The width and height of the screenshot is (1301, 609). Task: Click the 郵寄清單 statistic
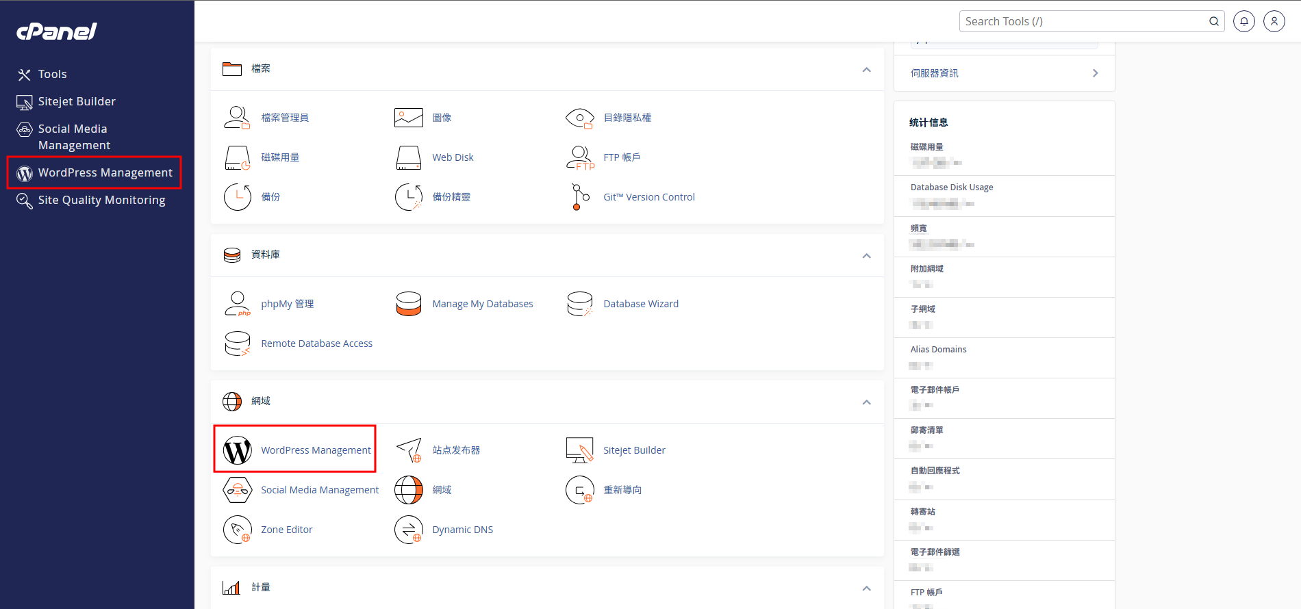[x=926, y=430]
